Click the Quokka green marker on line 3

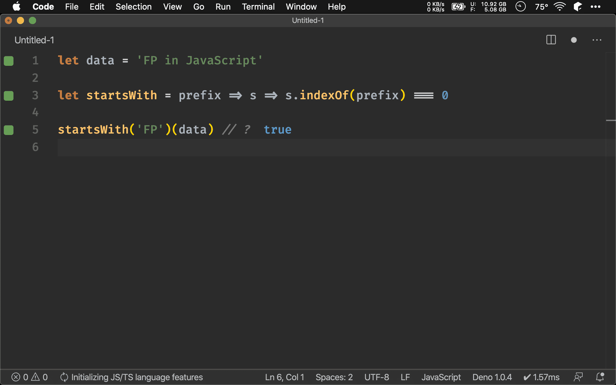pyautogui.click(x=9, y=96)
